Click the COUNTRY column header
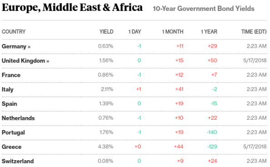This screenshot has height=167, width=270. coord(14,32)
